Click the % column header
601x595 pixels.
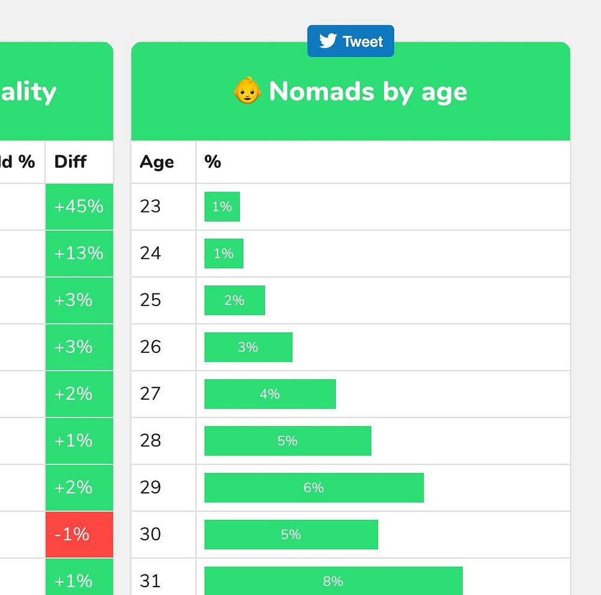pyautogui.click(x=213, y=162)
